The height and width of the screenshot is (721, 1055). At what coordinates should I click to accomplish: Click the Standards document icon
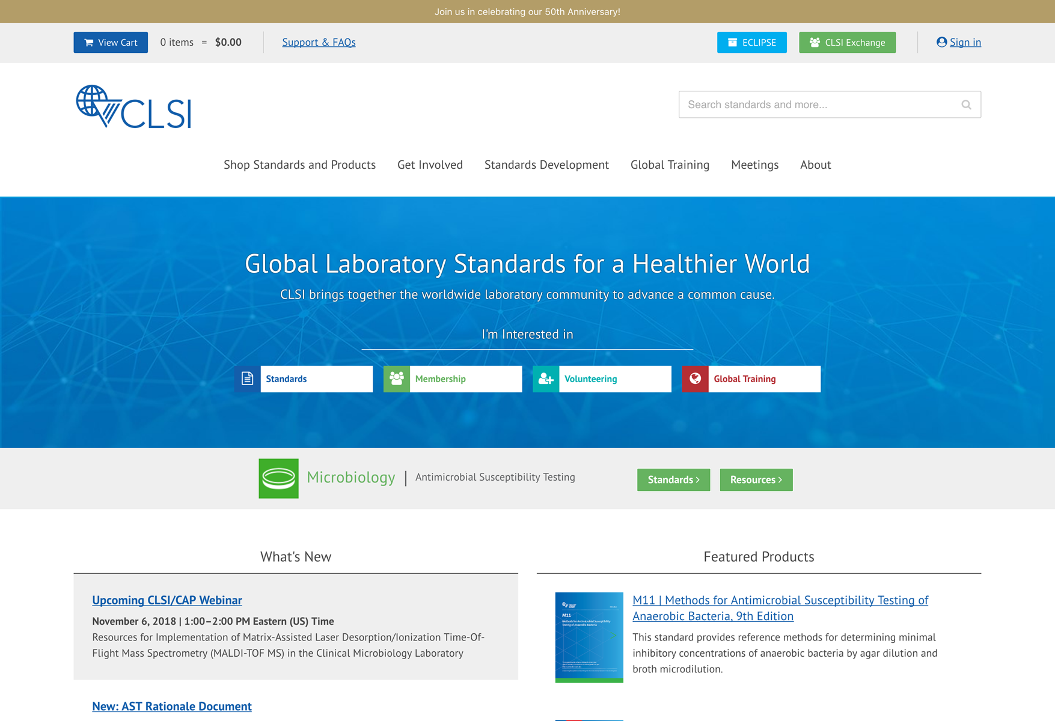coord(248,379)
